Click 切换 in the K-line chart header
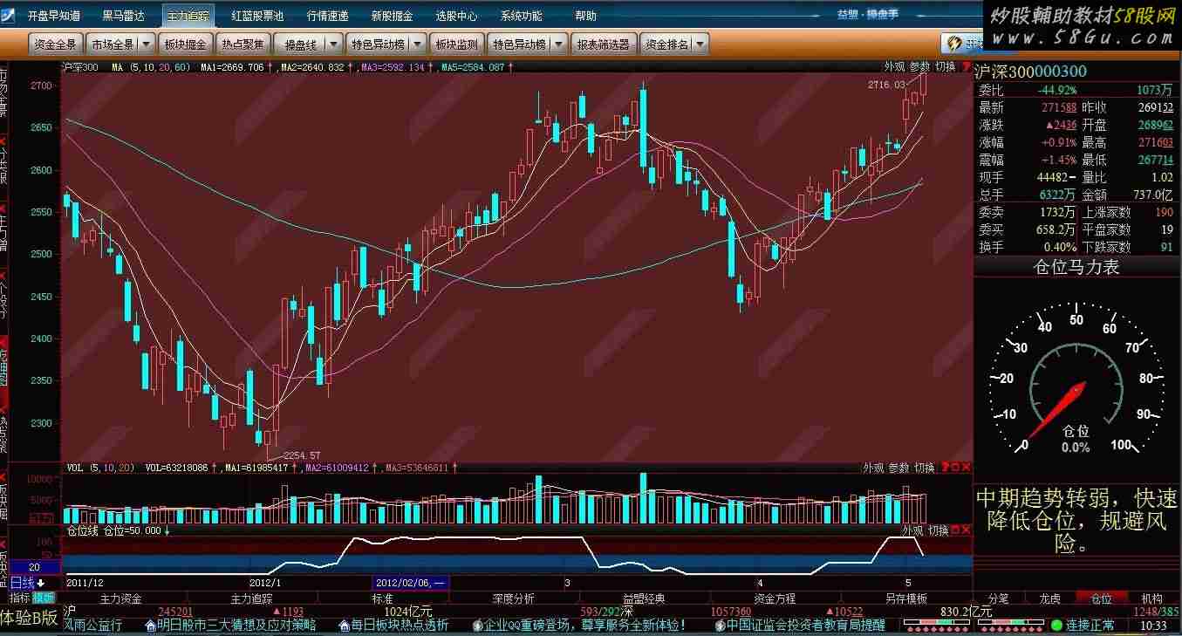1182x636 pixels. tap(945, 66)
